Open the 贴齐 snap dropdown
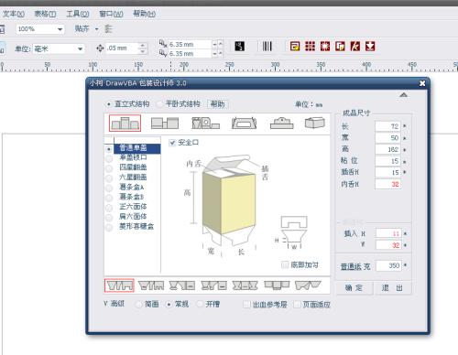Image resolution: width=458 pixels, height=355 pixels. (96, 29)
